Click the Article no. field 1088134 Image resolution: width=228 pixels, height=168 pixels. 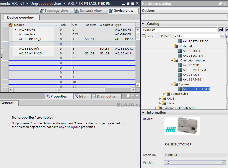[x=195, y=155]
